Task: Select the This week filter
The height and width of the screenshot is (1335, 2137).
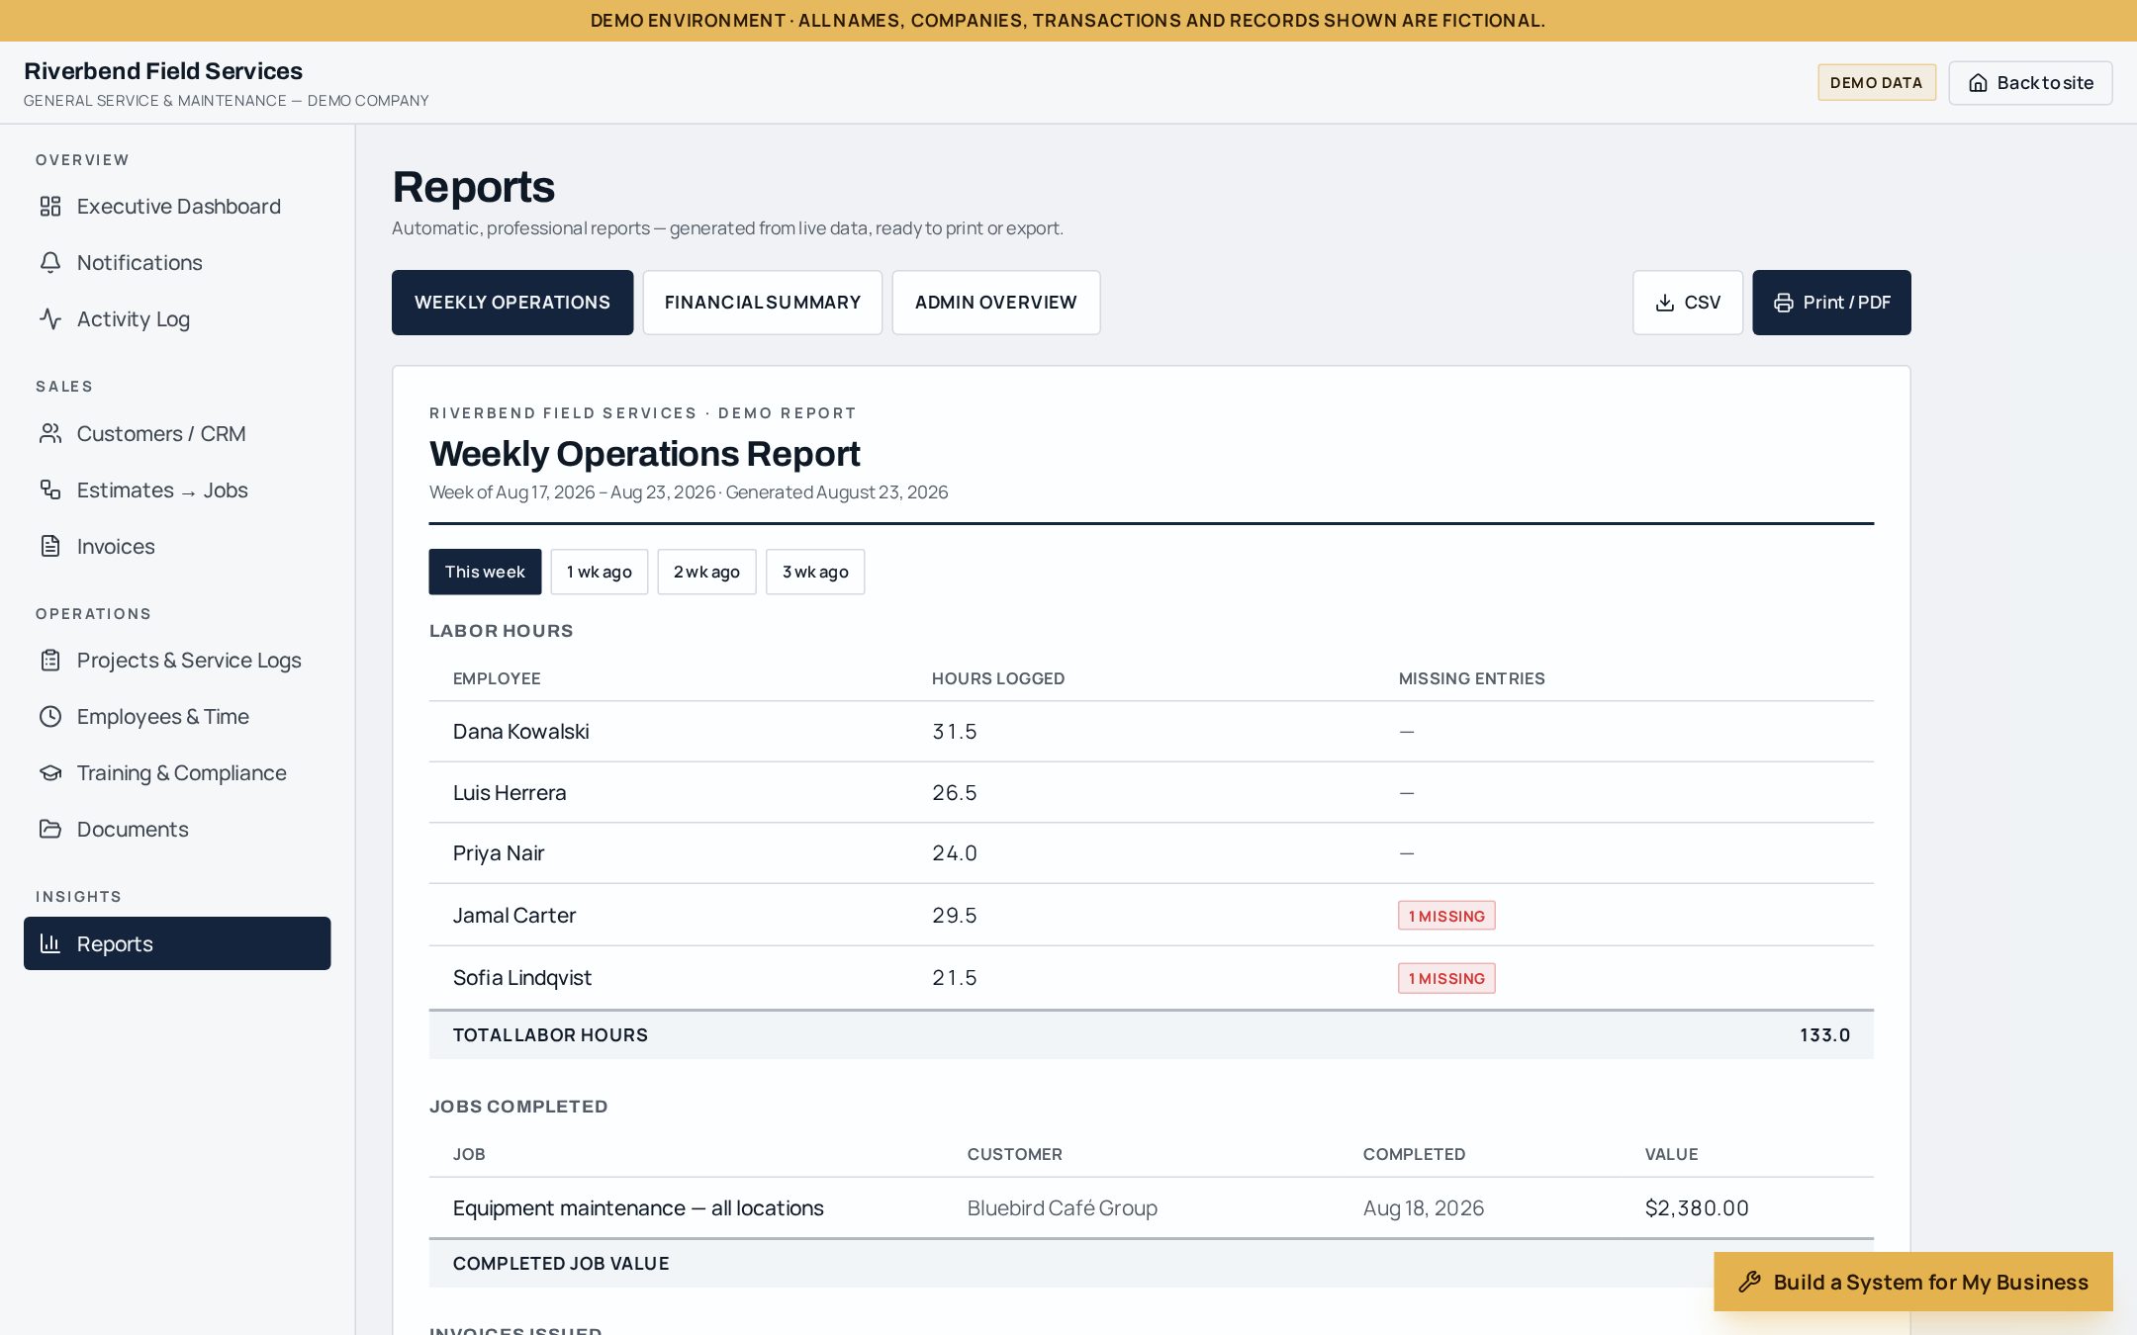Action: point(485,572)
